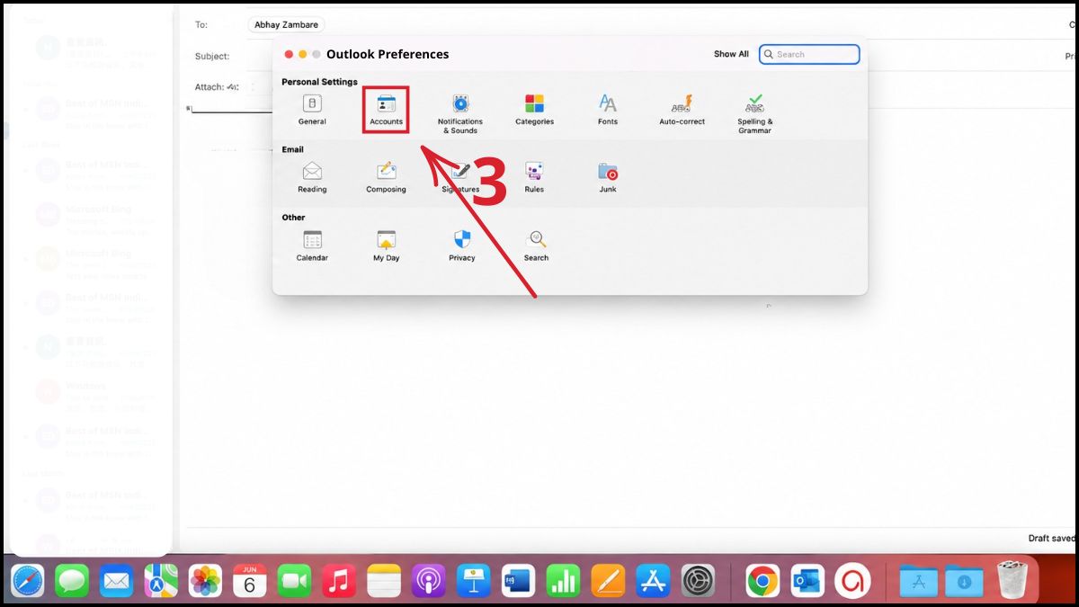Open System Preferences from the Dock
Viewport: 1079px width, 607px height.
tap(698, 581)
